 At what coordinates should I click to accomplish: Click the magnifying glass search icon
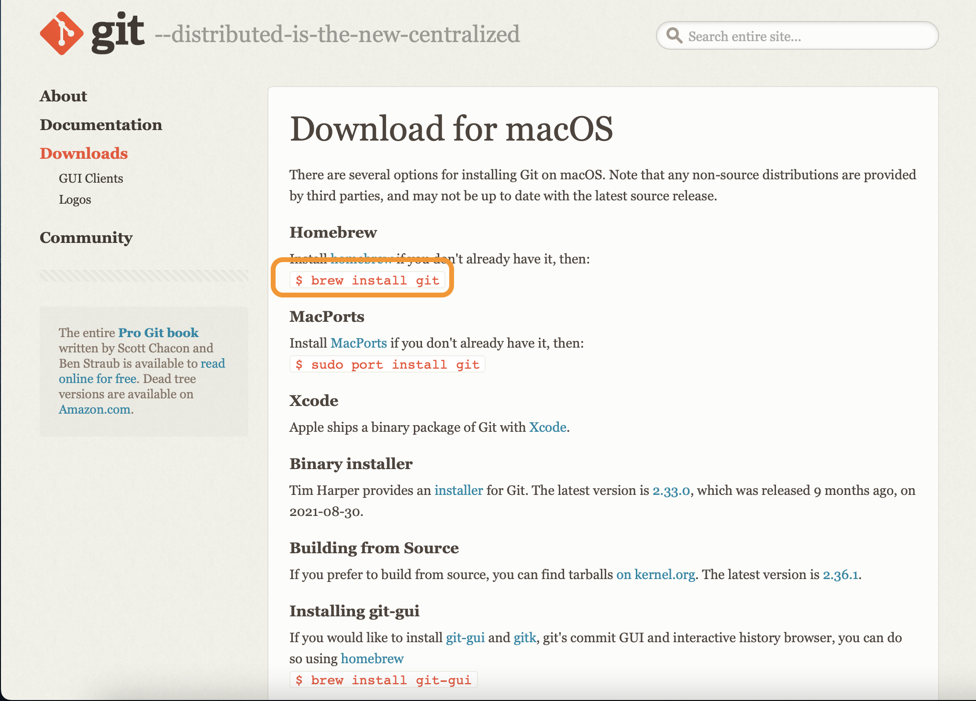click(674, 35)
